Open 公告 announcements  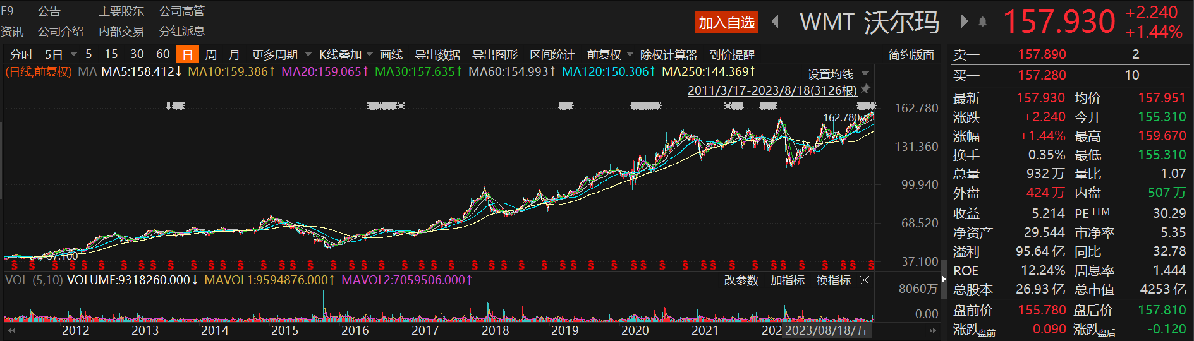coord(49,11)
